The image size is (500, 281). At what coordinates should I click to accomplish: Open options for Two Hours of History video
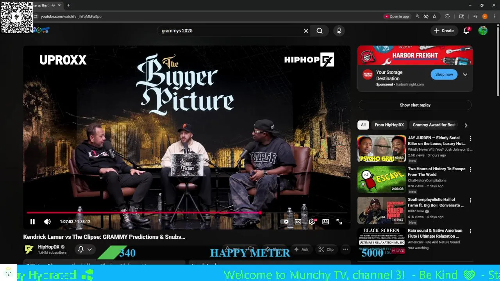click(470, 169)
